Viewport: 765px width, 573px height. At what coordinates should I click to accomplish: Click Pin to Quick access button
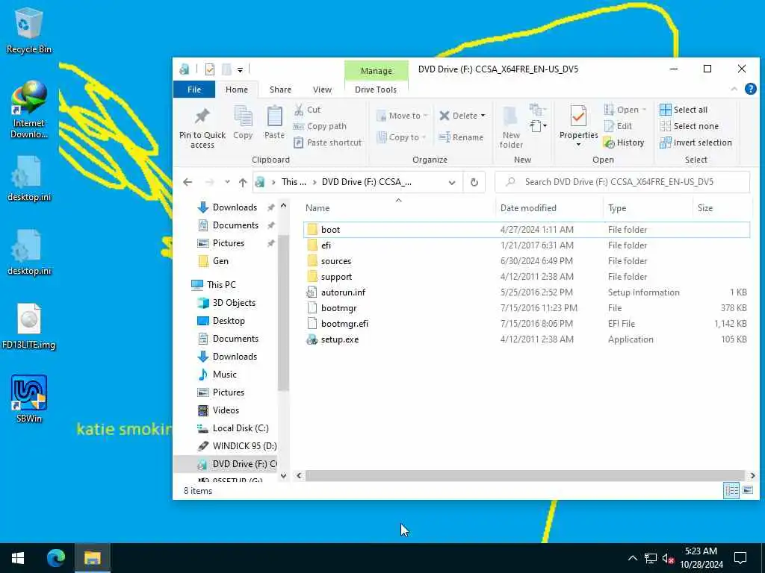[x=202, y=128]
